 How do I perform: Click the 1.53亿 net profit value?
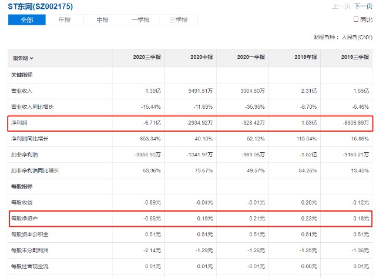309,123
